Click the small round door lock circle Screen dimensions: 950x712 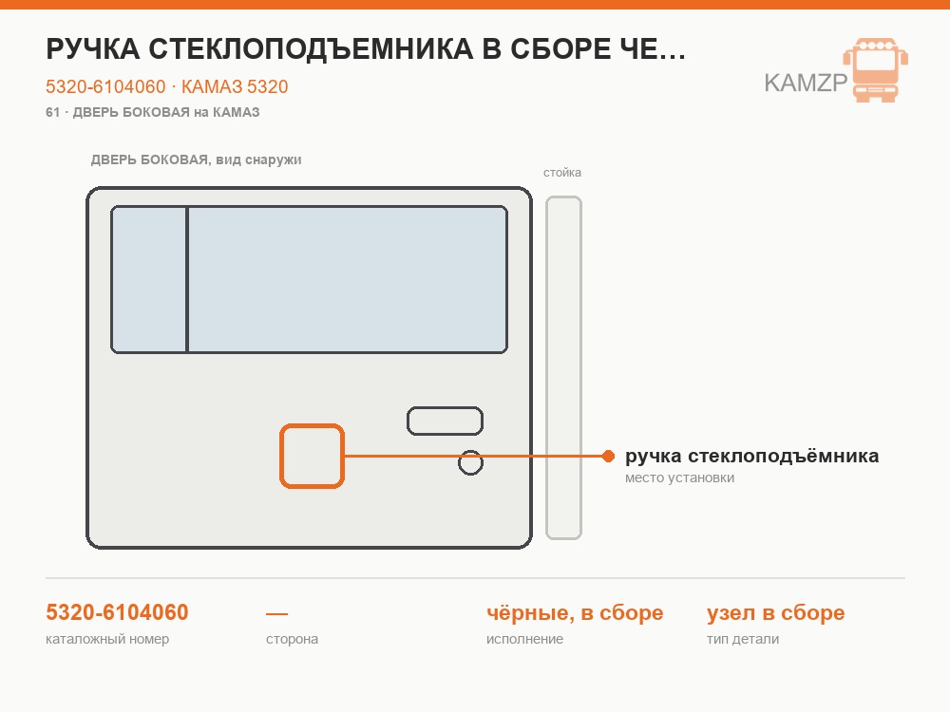tap(471, 462)
